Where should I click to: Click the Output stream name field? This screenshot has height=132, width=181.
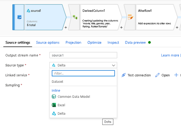(83, 55)
